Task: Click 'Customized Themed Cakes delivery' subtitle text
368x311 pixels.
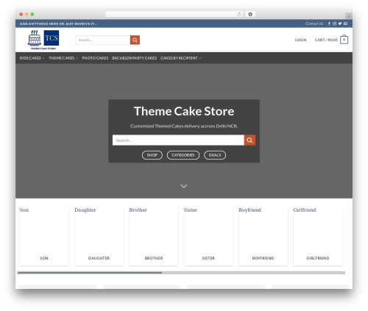Action: point(184,126)
